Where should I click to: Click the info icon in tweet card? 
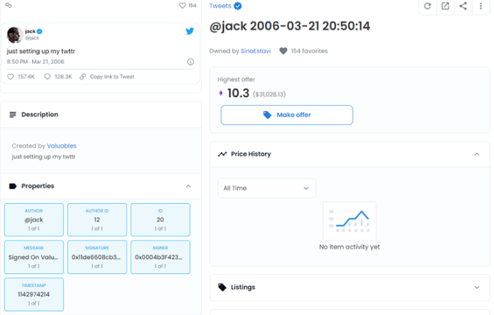coord(191,61)
